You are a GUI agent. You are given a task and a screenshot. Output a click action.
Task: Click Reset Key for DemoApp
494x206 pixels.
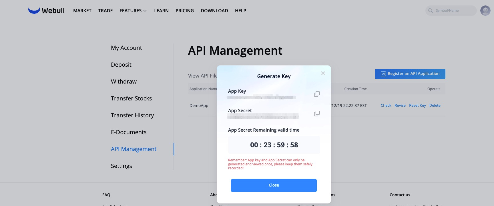pos(417,106)
